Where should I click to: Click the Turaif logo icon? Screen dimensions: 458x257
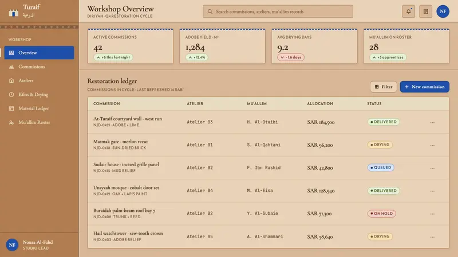[x=13, y=13]
